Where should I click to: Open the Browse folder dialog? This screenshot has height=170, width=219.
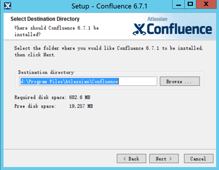pos(180,81)
